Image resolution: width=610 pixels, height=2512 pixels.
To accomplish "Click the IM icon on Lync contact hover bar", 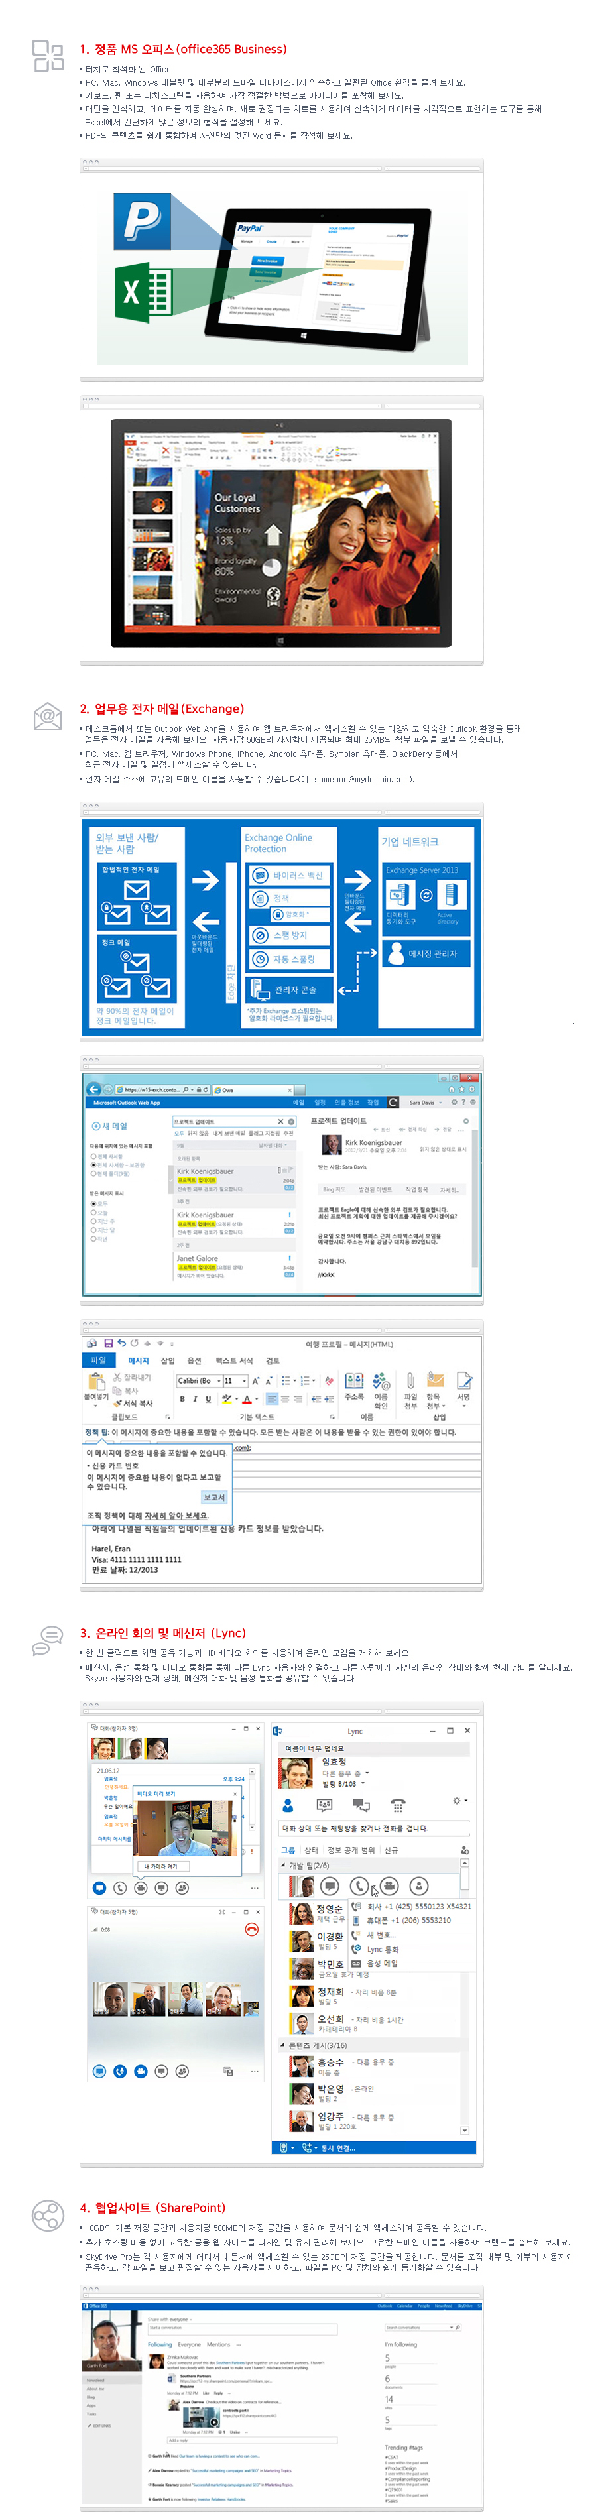I will [x=330, y=1886].
